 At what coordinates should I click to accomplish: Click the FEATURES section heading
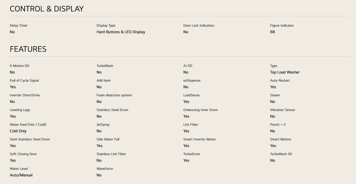click(28, 49)
